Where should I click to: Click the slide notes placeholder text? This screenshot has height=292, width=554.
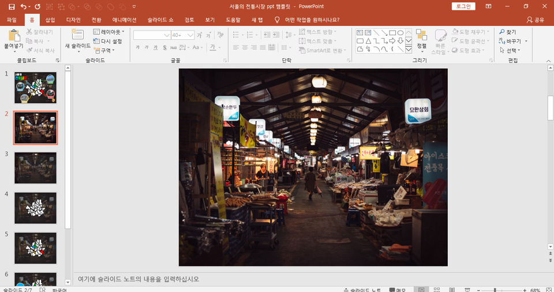pyautogui.click(x=138, y=279)
